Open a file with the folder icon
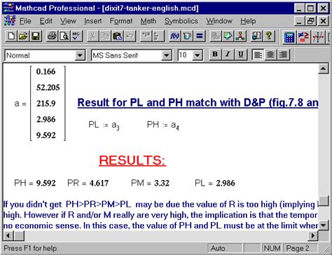 23,36
